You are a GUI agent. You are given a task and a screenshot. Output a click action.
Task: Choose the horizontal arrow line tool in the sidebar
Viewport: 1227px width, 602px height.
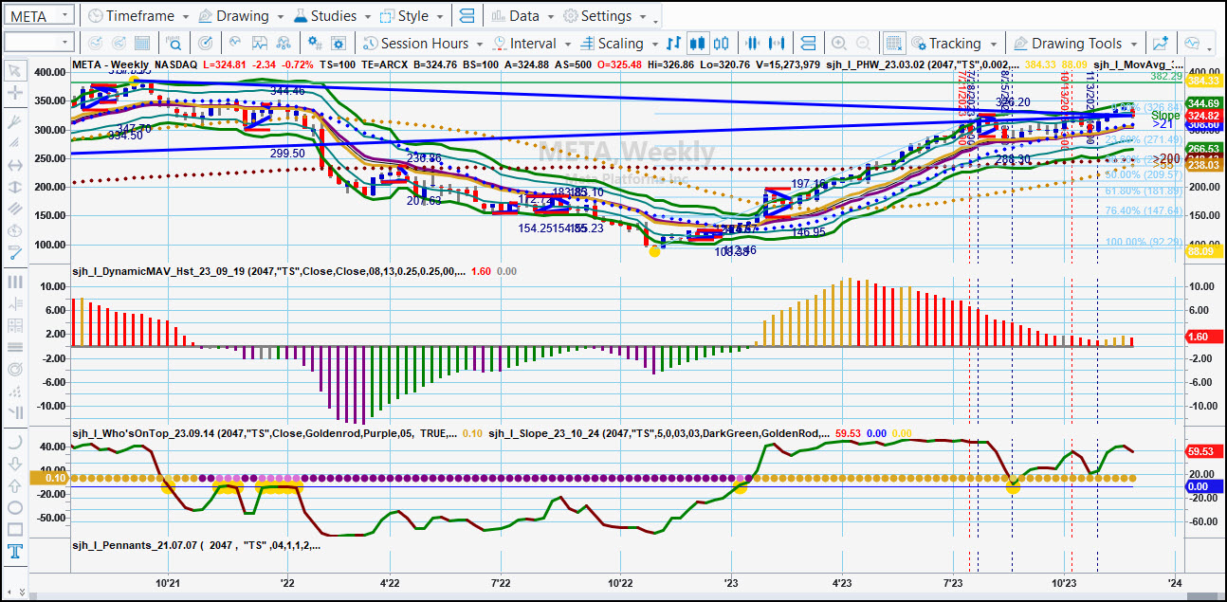coord(14,165)
